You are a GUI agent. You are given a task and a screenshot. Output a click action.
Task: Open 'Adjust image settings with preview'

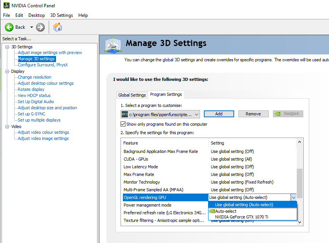tap(50, 53)
